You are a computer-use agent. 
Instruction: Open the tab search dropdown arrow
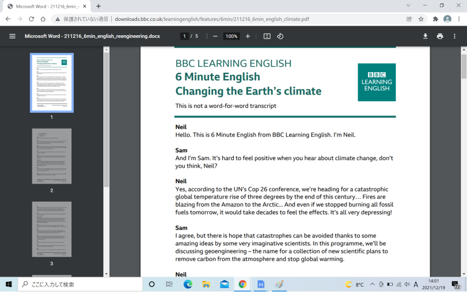click(x=408, y=5)
